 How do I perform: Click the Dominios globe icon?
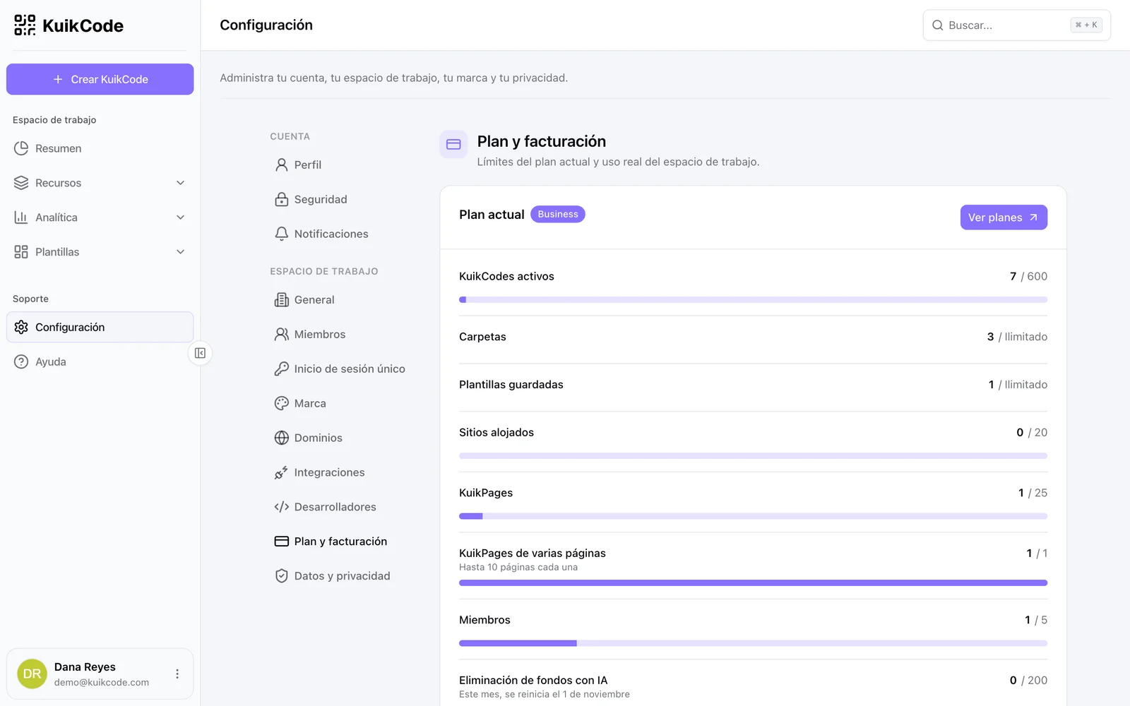click(x=282, y=438)
